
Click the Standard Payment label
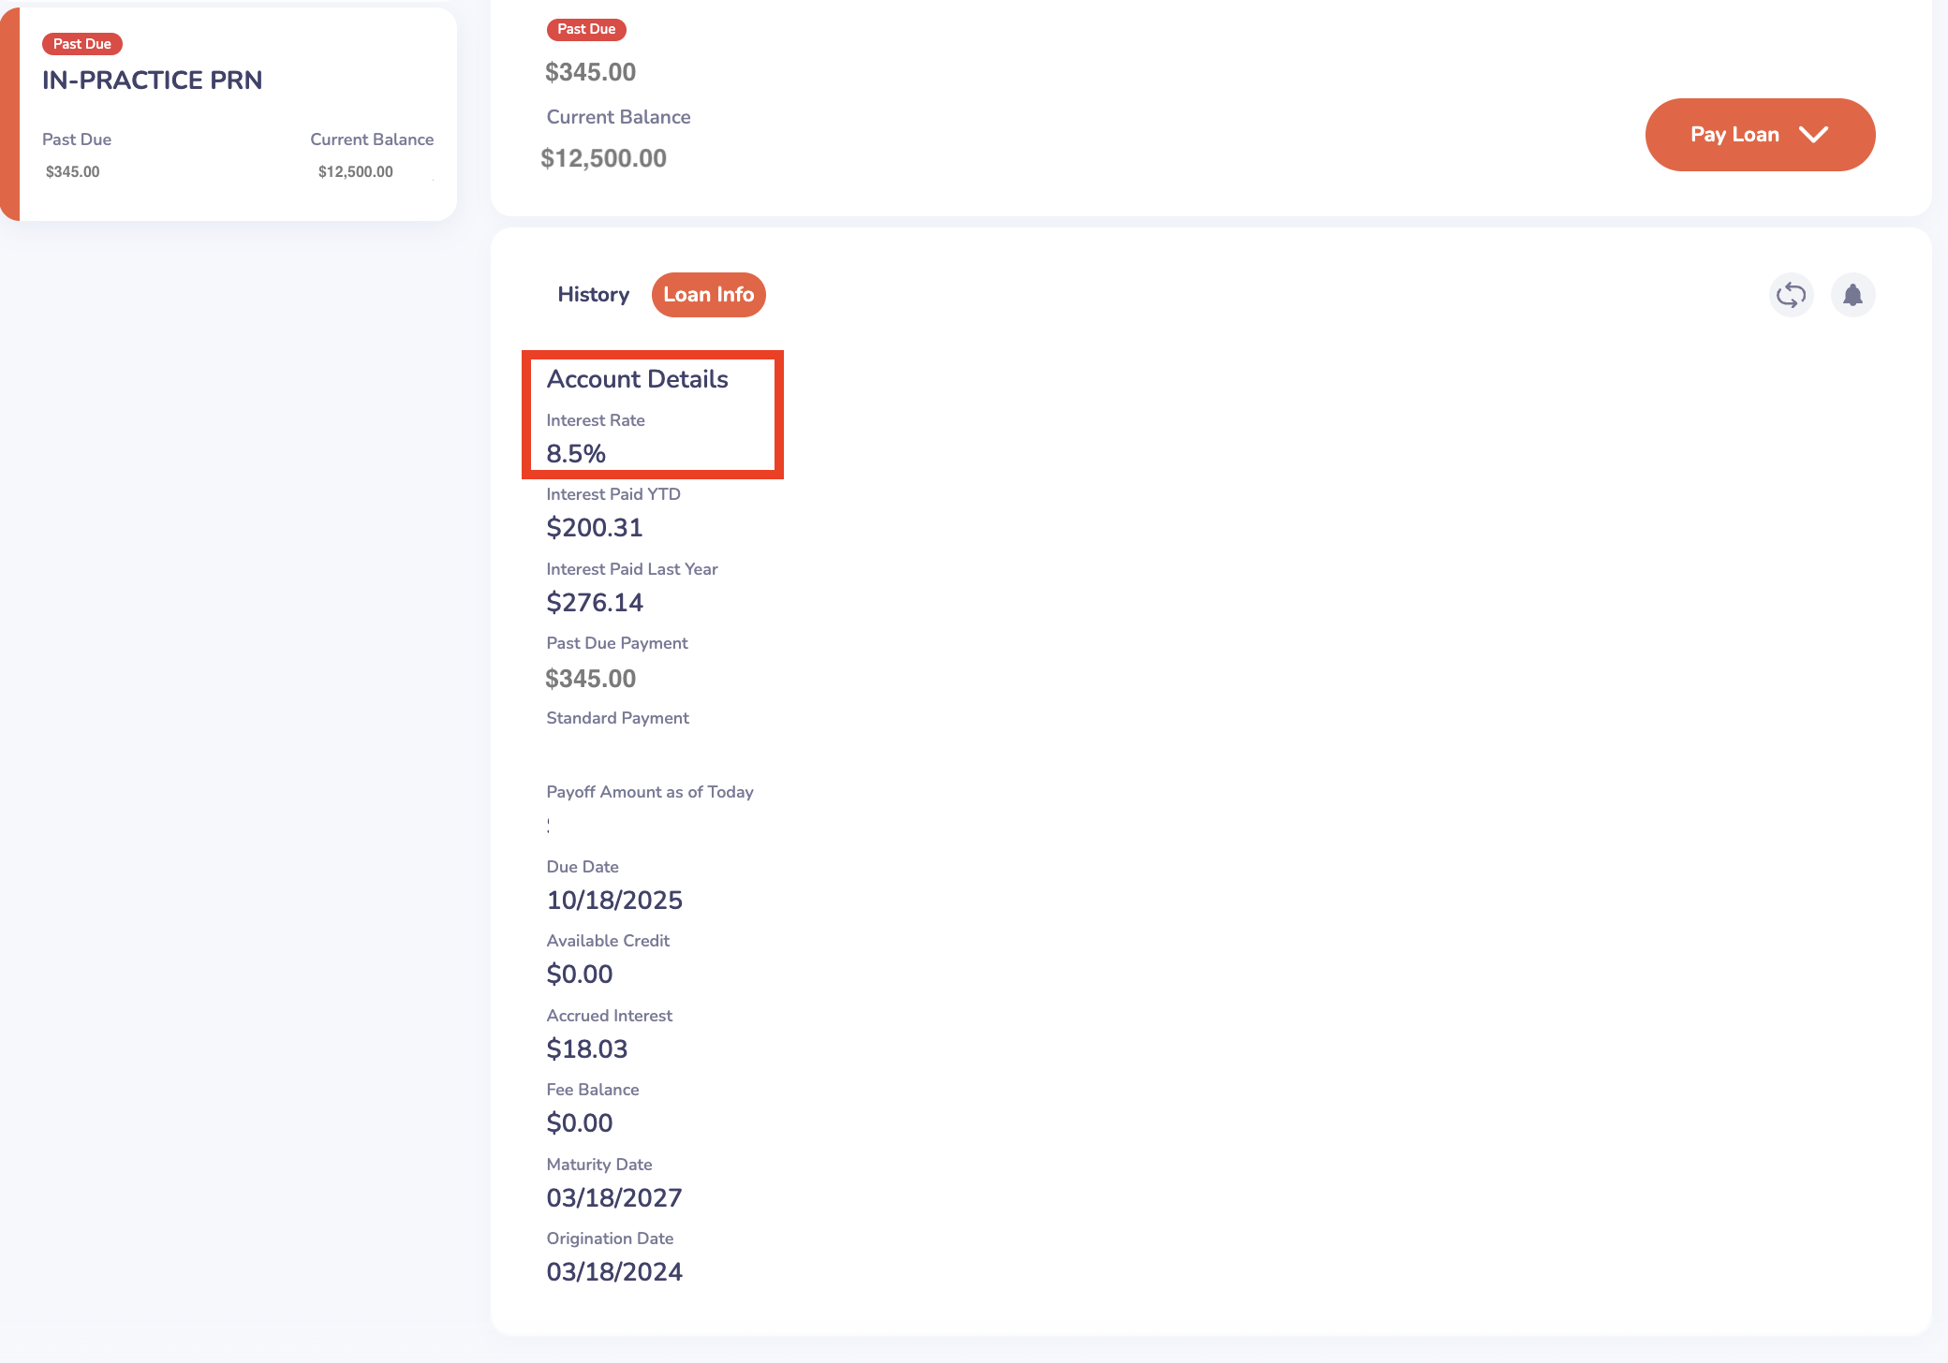617,718
